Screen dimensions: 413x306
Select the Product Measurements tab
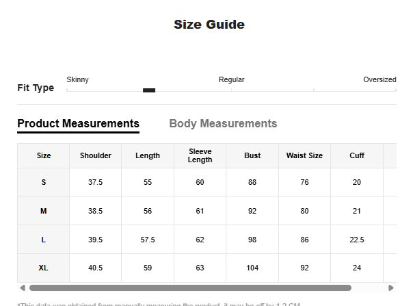click(x=78, y=124)
